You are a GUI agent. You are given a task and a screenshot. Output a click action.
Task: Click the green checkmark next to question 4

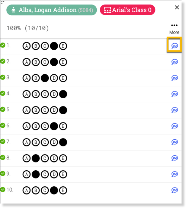coord(3,93)
